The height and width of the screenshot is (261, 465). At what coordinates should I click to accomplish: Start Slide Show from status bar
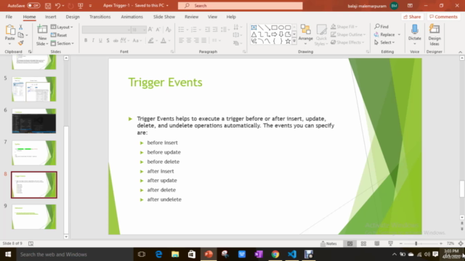[x=390, y=244]
